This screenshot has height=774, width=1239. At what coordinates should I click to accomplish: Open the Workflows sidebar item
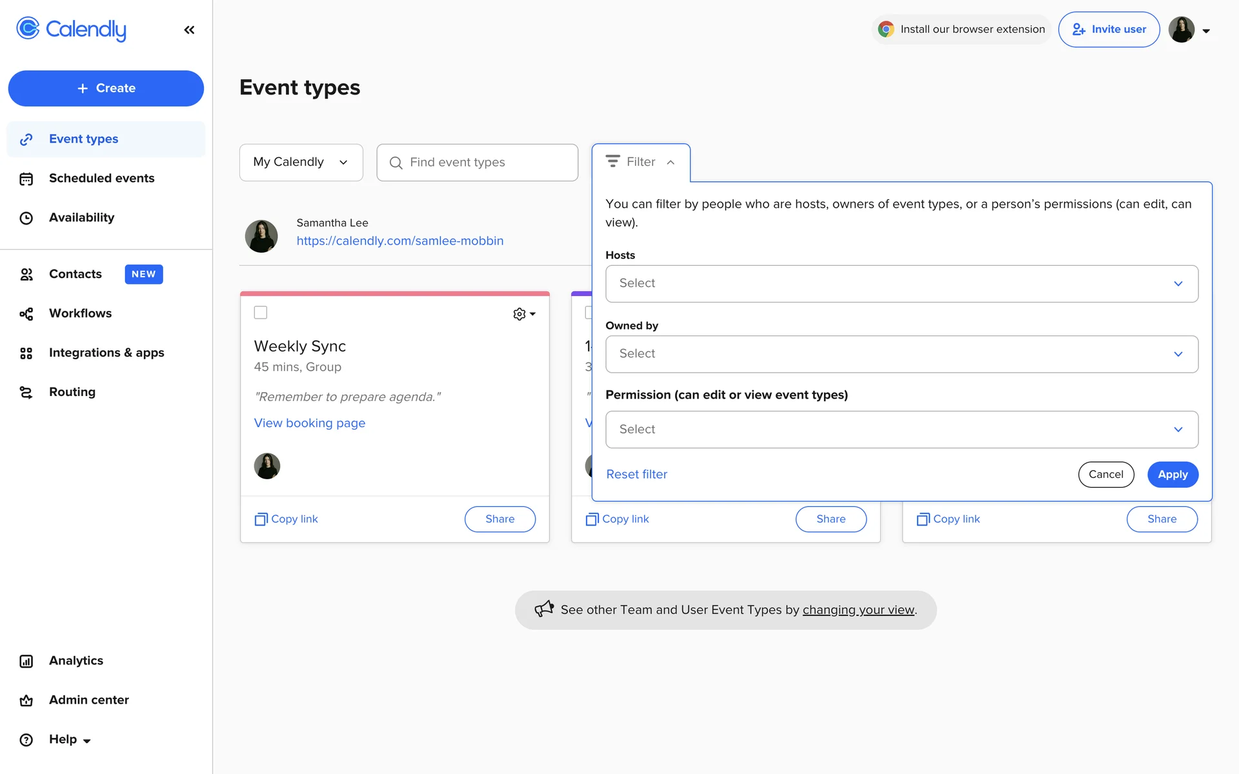[80, 313]
